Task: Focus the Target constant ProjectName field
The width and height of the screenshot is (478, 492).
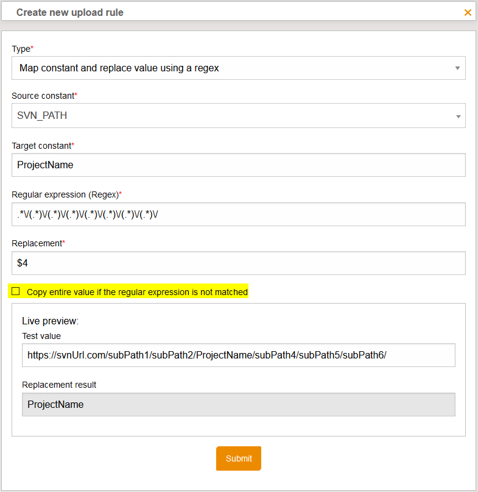Action: coord(238,165)
